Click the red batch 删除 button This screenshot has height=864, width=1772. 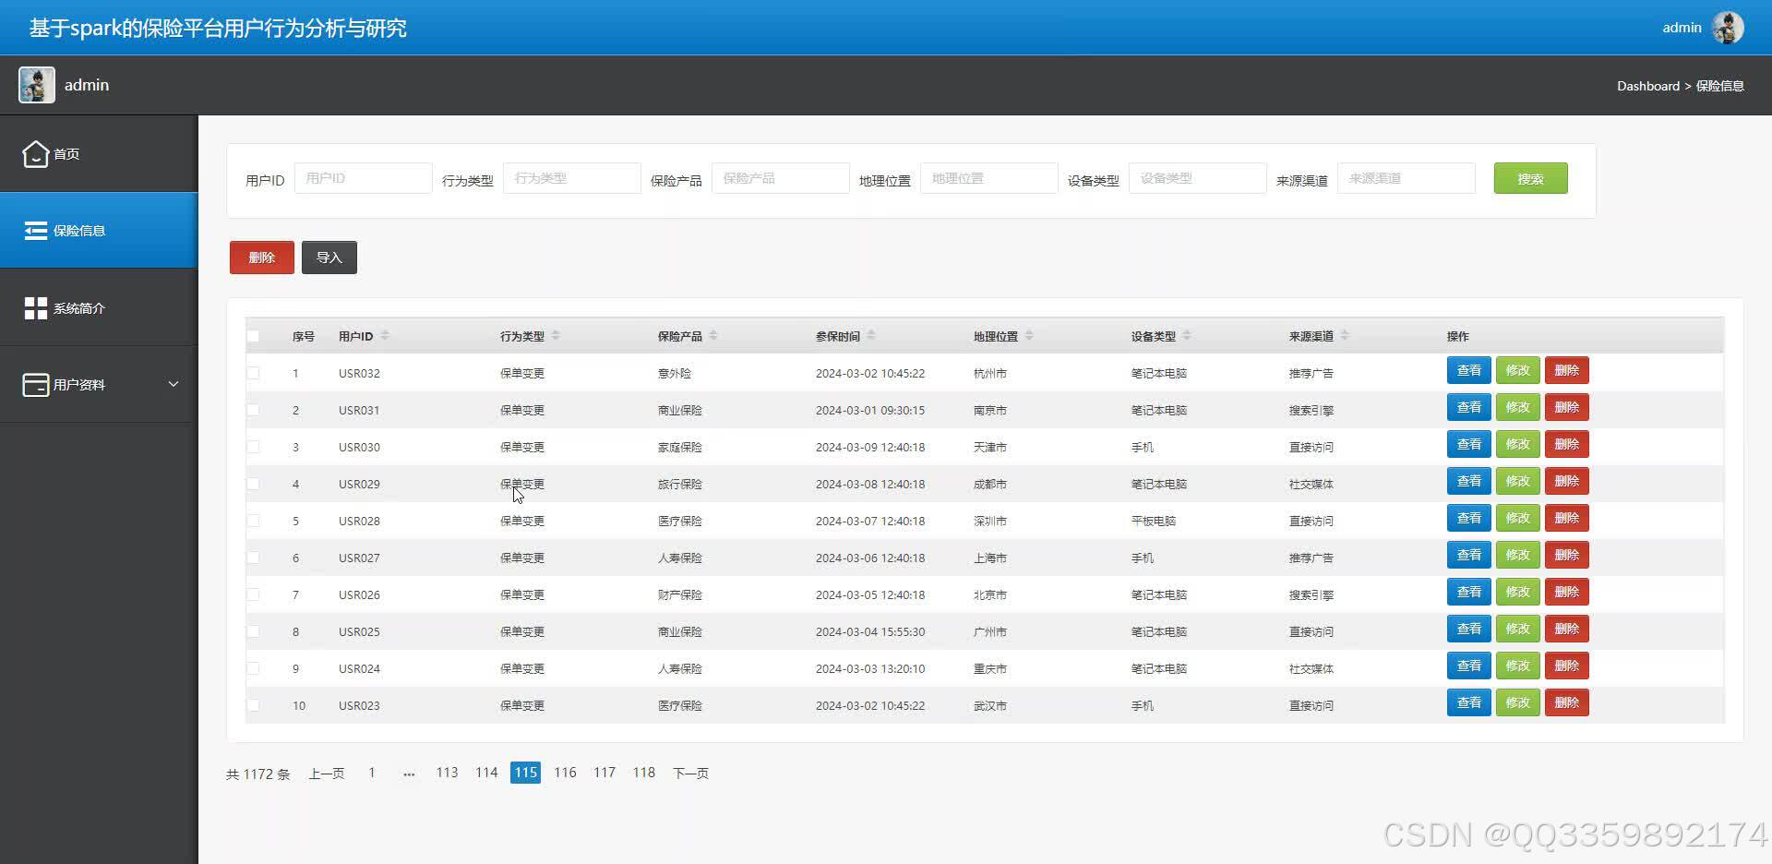coord(262,258)
